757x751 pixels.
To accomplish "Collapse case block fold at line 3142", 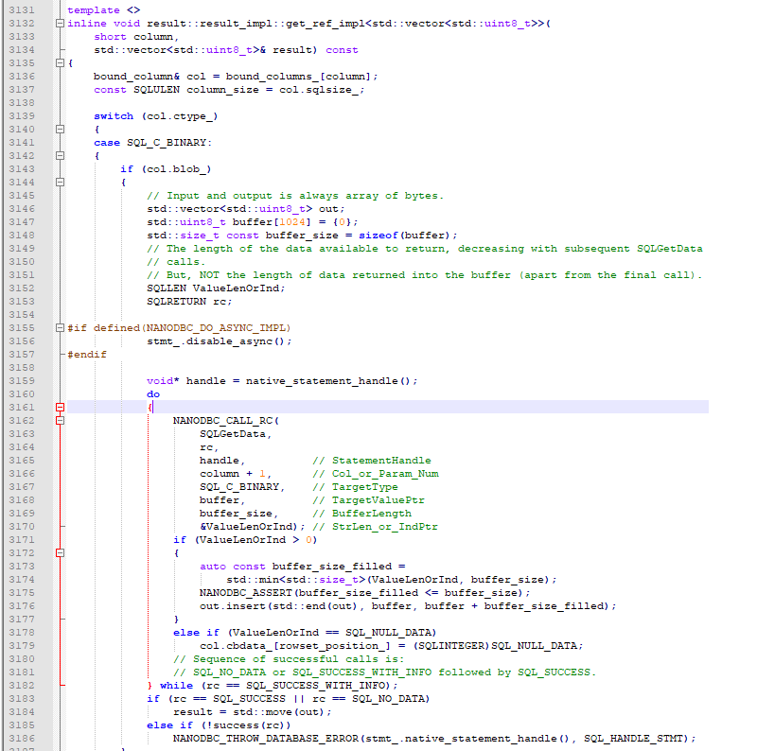I will click(60, 155).
